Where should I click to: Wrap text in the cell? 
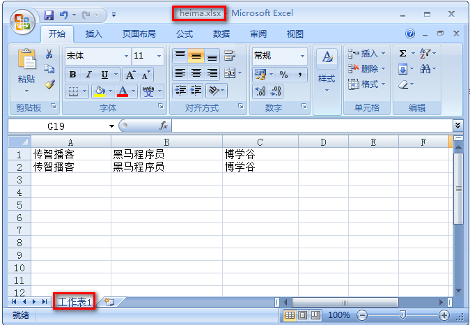click(230, 56)
